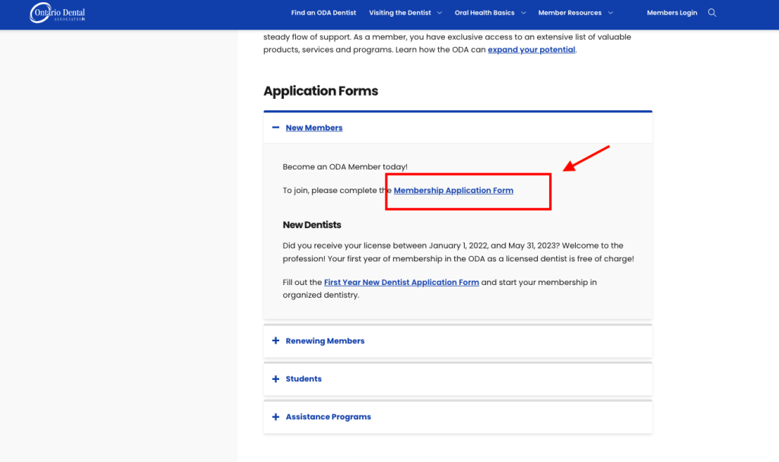Open the Membership Application Form link

(x=453, y=191)
